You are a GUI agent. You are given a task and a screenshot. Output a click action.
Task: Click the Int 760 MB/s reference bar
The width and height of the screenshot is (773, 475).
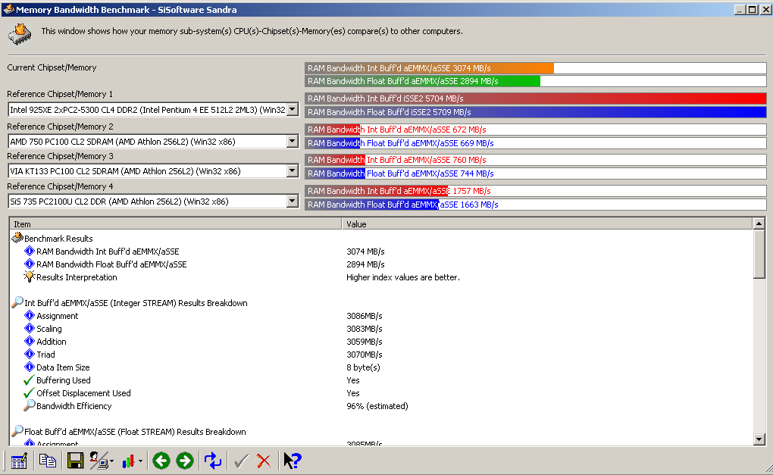[x=535, y=160]
